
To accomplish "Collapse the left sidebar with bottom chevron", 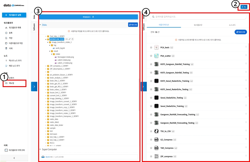I will (x=14, y=158).
